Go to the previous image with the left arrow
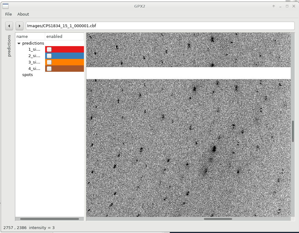The image size is (299, 233). pos(9,26)
